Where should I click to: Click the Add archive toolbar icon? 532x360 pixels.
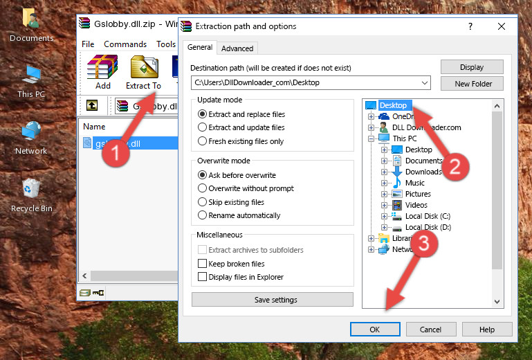pos(102,67)
